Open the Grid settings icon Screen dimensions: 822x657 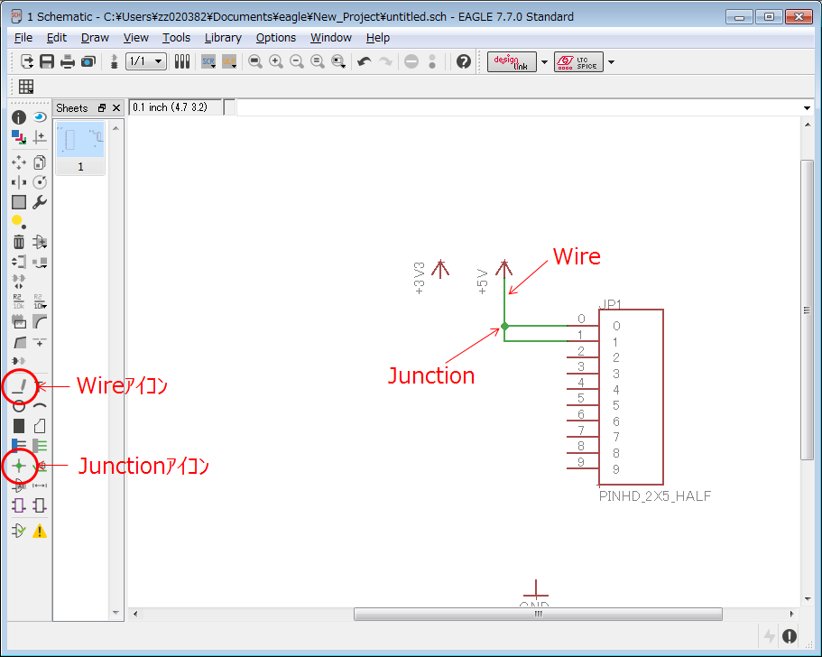coord(26,87)
